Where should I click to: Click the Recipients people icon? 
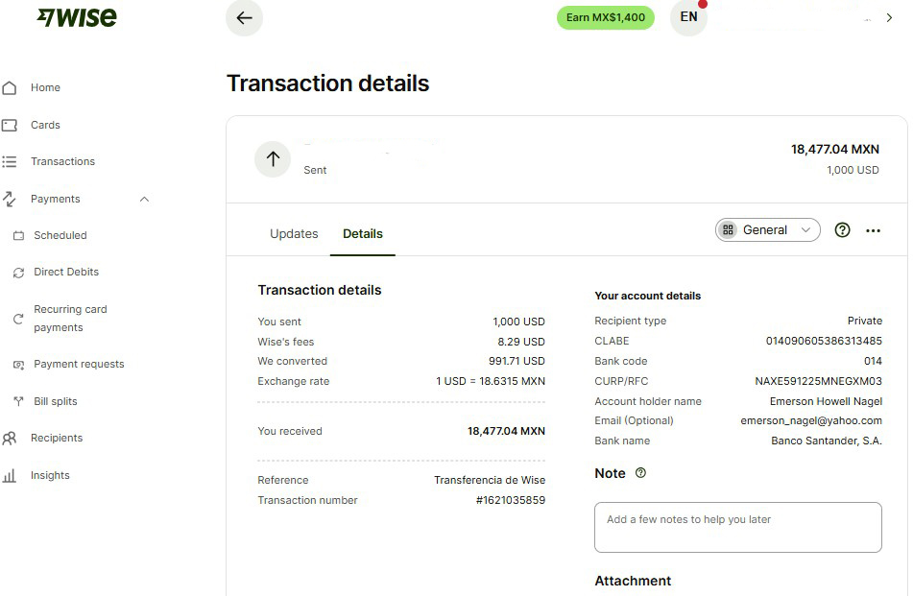(x=10, y=439)
